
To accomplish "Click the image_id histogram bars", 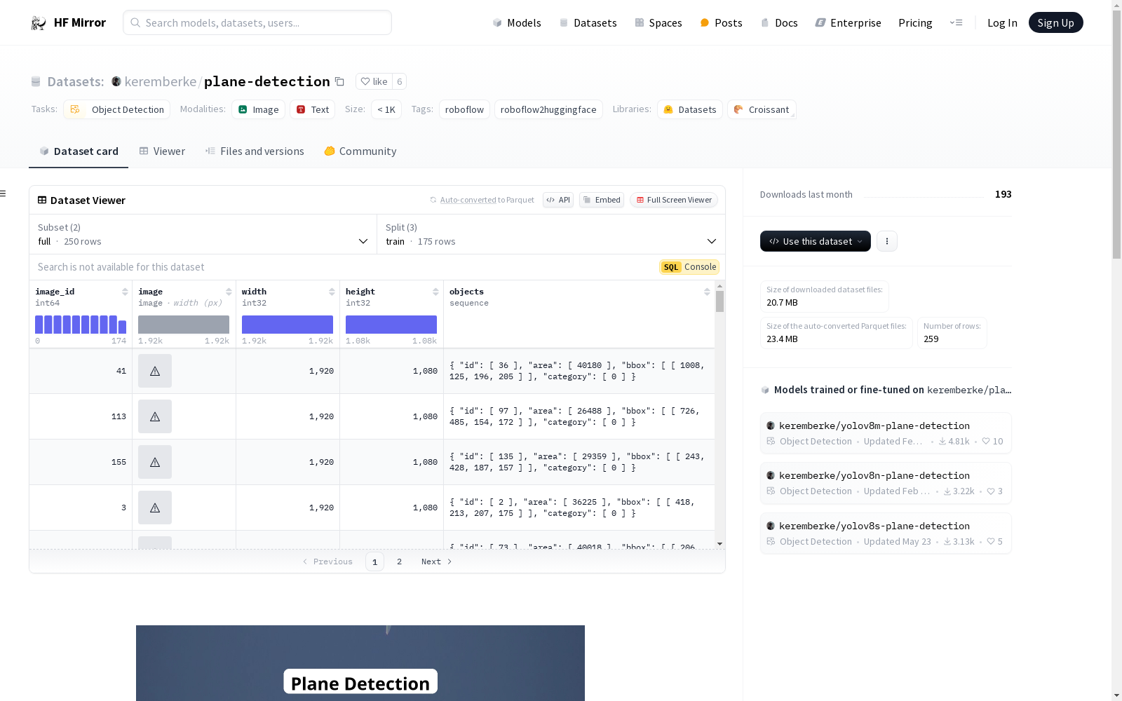I will tap(81, 325).
